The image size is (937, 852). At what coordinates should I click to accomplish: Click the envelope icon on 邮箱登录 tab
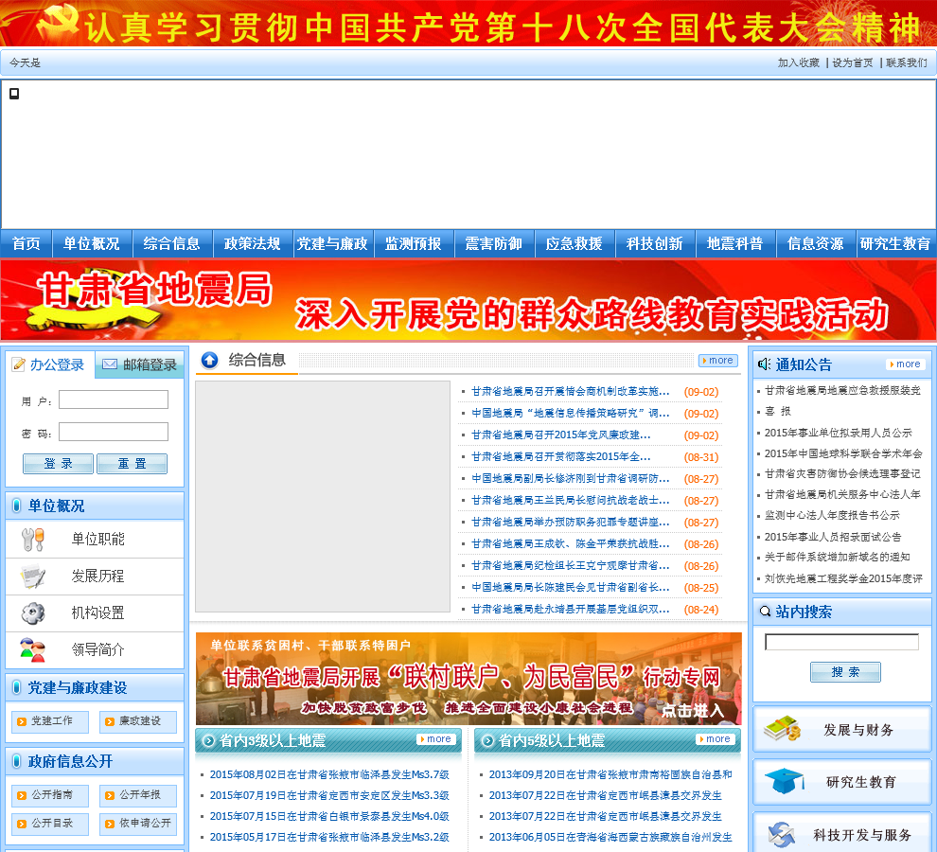(110, 364)
